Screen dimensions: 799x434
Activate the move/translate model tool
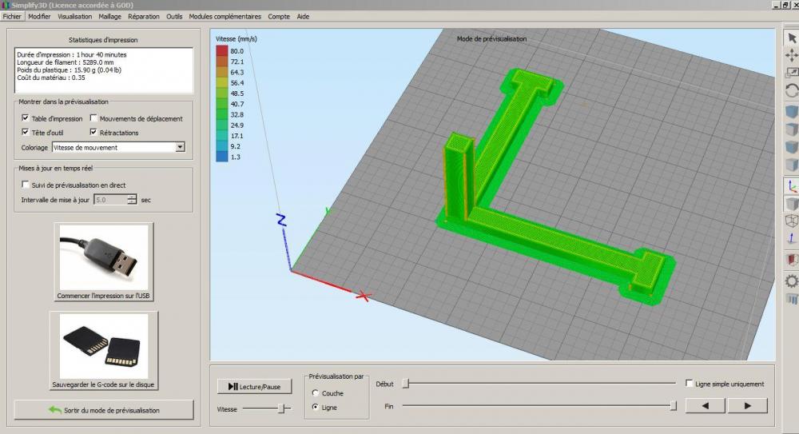[x=791, y=56]
